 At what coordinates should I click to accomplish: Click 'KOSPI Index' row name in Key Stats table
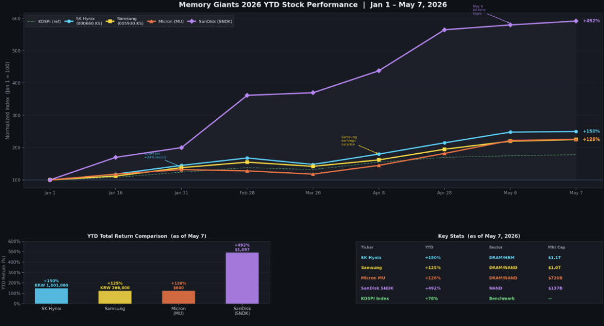(x=375, y=298)
